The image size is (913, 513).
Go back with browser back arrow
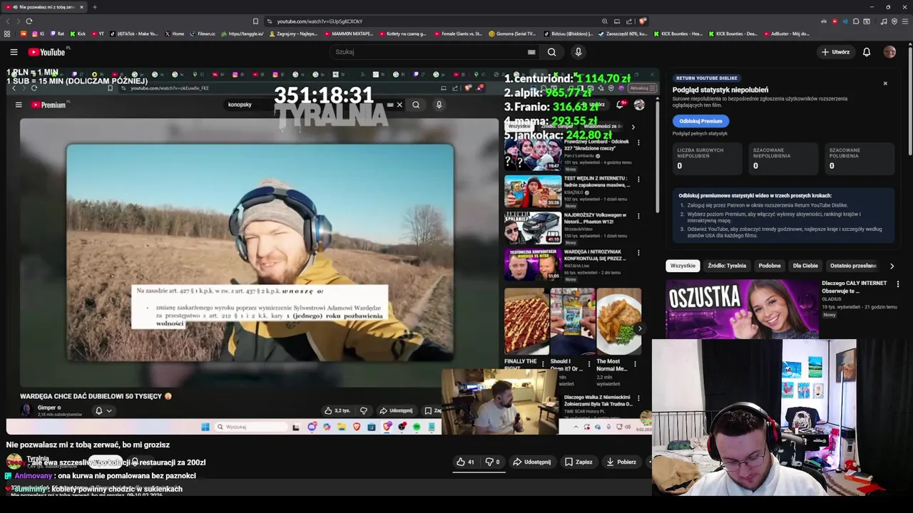tap(7, 21)
